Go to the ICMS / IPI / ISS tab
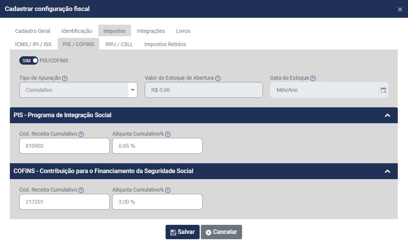This screenshot has width=408, height=246. coord(33,44)
